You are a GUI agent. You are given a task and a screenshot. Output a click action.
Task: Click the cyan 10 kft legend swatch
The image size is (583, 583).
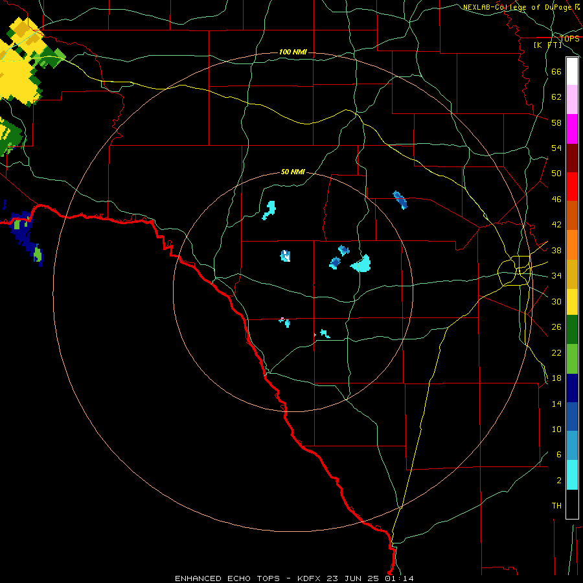click(x=572, y=475)
